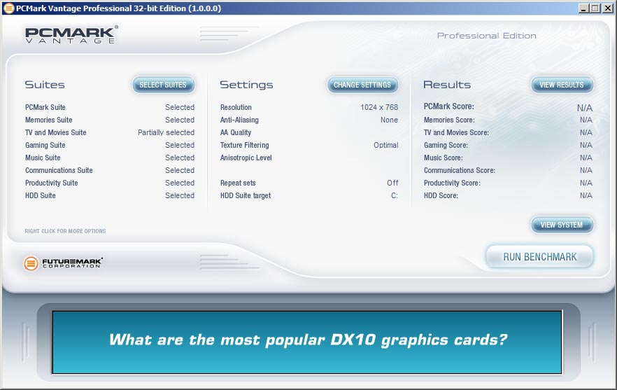Viewport: 617px width, 390px height.
Task: Click the Professional Edition text
Action: click(x=487, y=36)
